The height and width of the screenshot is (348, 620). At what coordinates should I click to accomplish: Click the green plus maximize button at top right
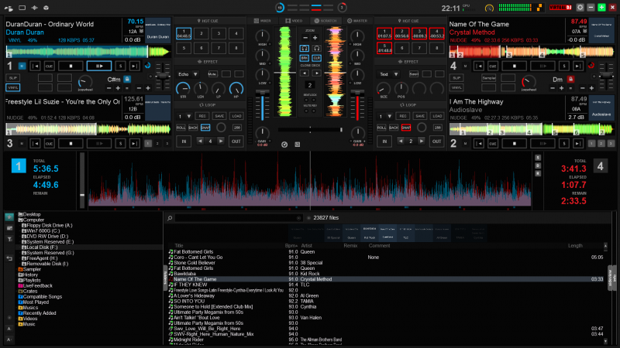[x=601, y=8]
